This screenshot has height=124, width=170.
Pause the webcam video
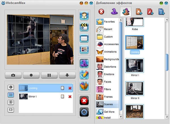pos(49,75)
